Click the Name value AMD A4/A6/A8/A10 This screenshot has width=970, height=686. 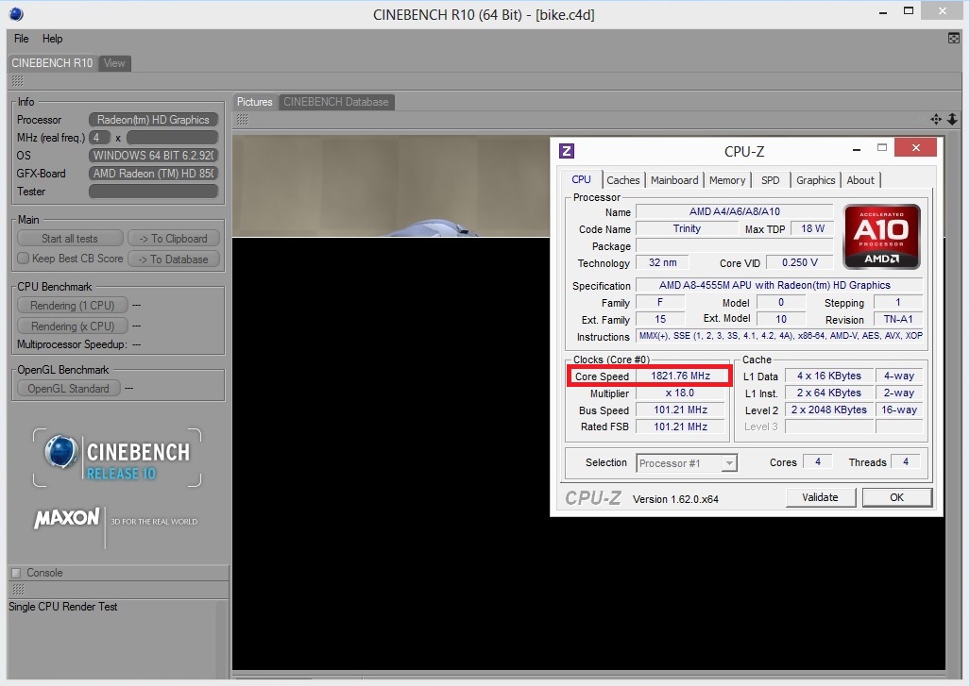(735, 211)
